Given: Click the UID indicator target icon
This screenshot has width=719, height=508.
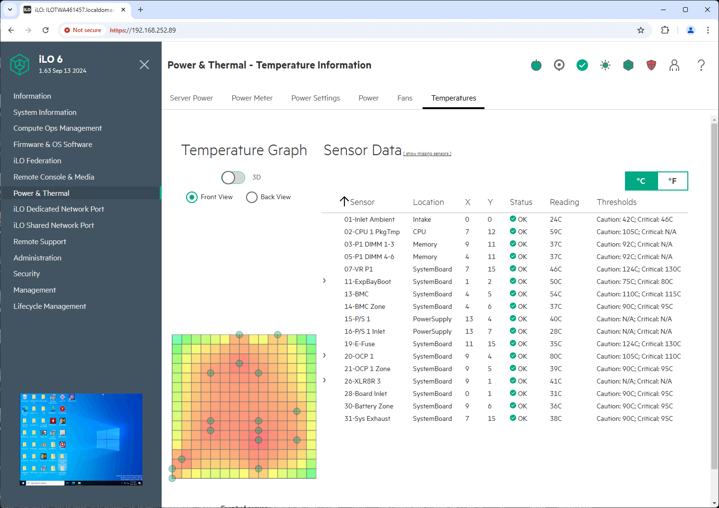Looking at the screenshot, I should tap(559, 65).
